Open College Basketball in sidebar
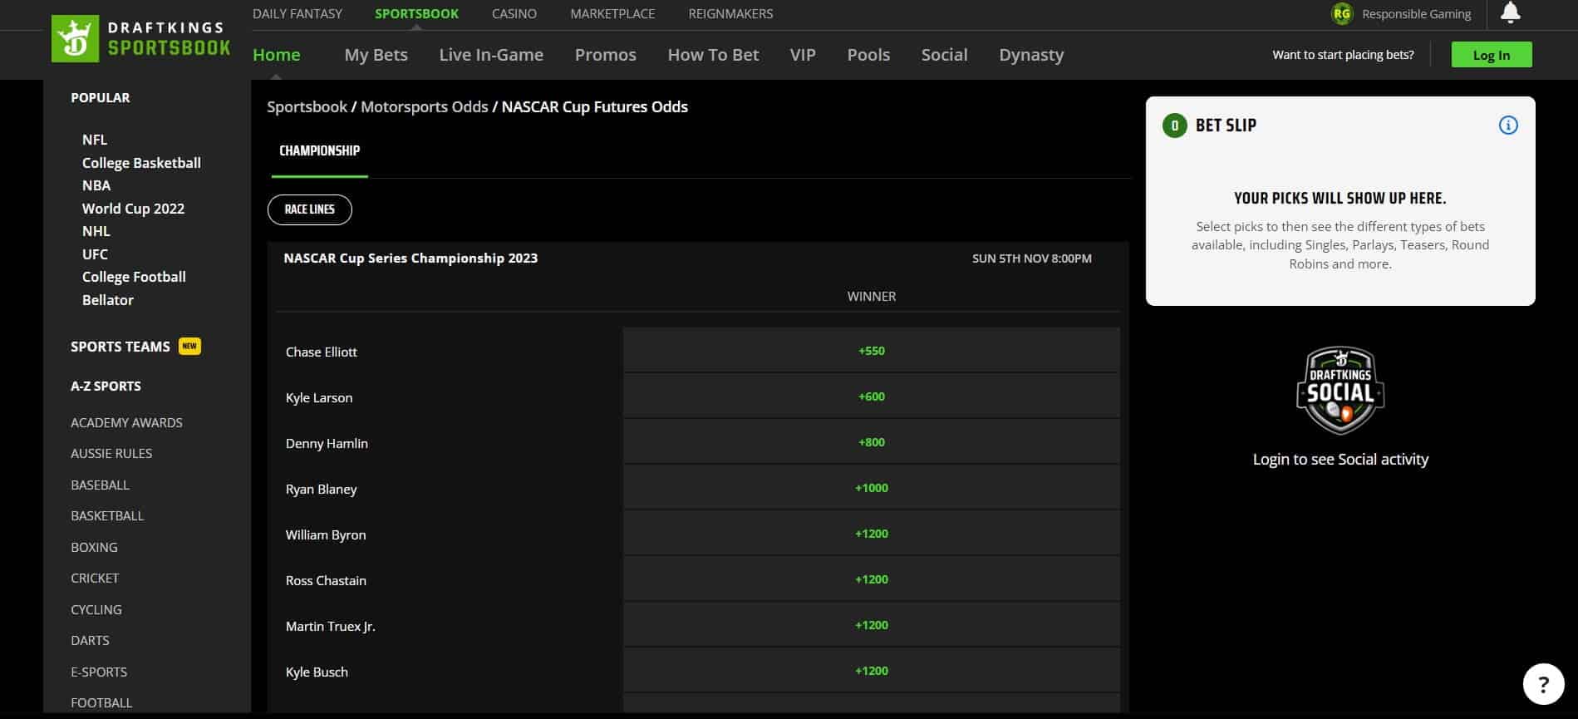This screenshot has height=719, width=1578. point(141,163)
